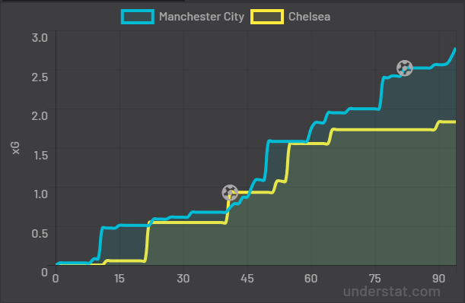Hide Manchester City series via legend label

click(202, 17)
